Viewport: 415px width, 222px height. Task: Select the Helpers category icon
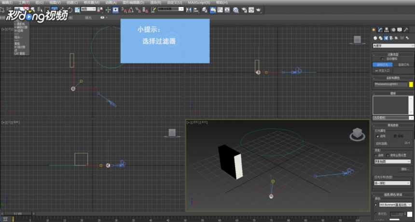tap(397, 38)
